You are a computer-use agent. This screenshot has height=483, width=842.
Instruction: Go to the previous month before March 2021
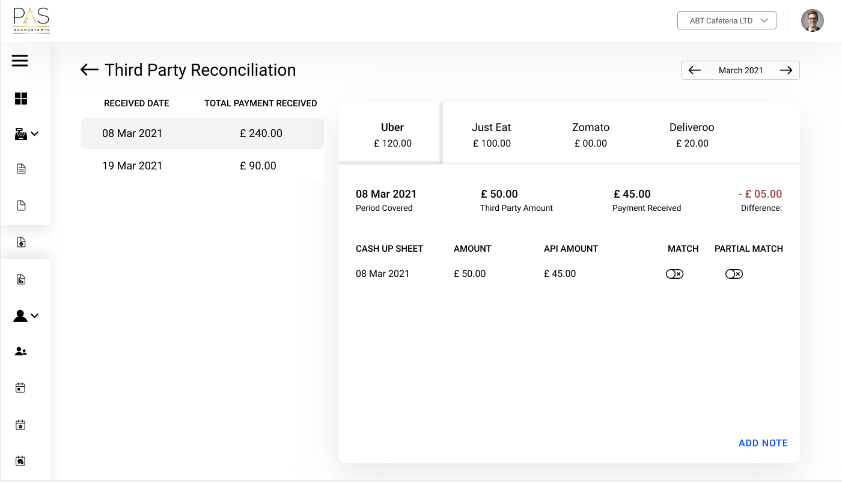point(695,70)
